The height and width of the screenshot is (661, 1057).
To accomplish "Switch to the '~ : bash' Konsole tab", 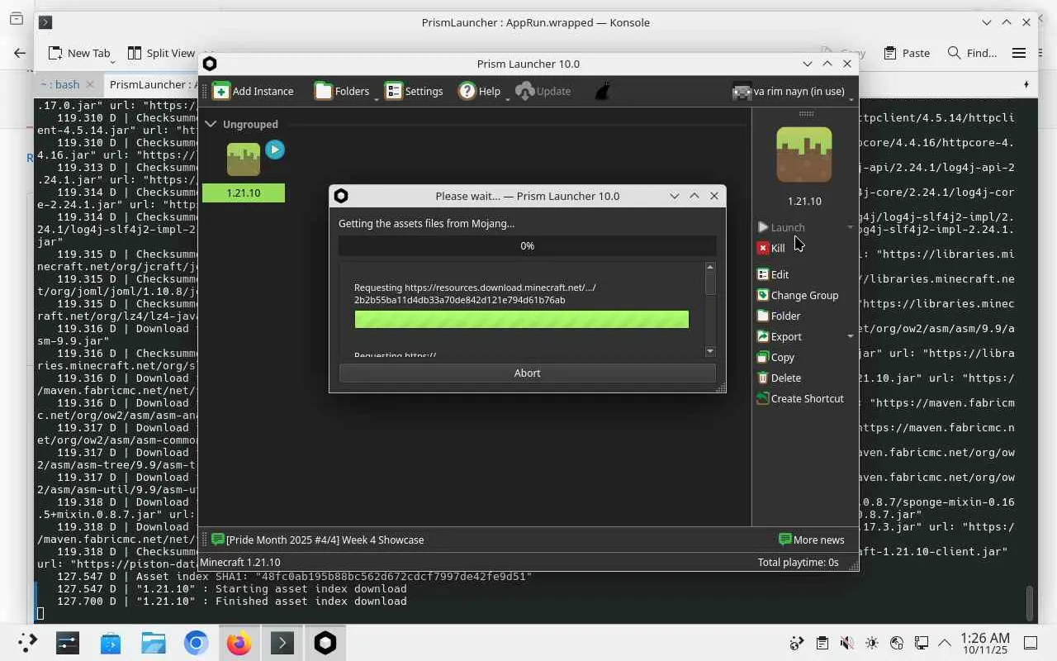I will coord(60,84).
